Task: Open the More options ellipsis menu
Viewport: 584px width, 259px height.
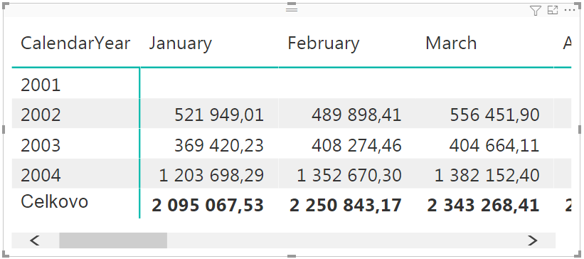Action: [x=570, y=11]
